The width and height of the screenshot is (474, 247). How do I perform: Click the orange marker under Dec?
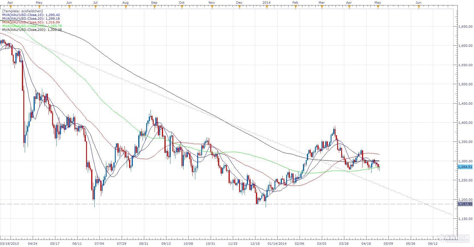pyautogui.click(x=239, y=7)
